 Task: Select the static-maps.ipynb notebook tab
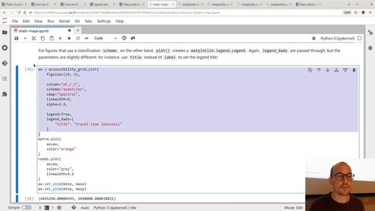coord(42,30)
